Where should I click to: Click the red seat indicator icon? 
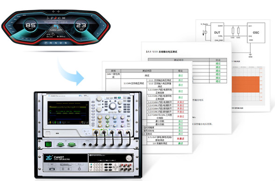point(55,18)
